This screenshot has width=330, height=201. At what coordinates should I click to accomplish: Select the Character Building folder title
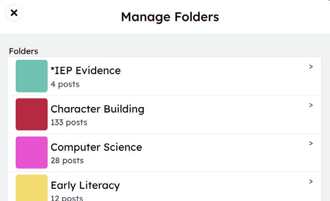(97, 109)
